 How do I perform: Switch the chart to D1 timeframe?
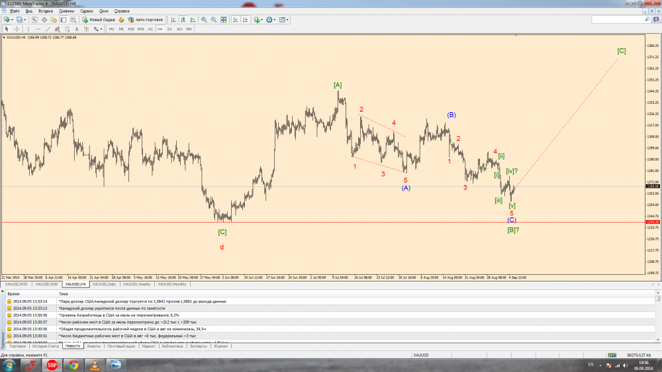coord(169,29)
